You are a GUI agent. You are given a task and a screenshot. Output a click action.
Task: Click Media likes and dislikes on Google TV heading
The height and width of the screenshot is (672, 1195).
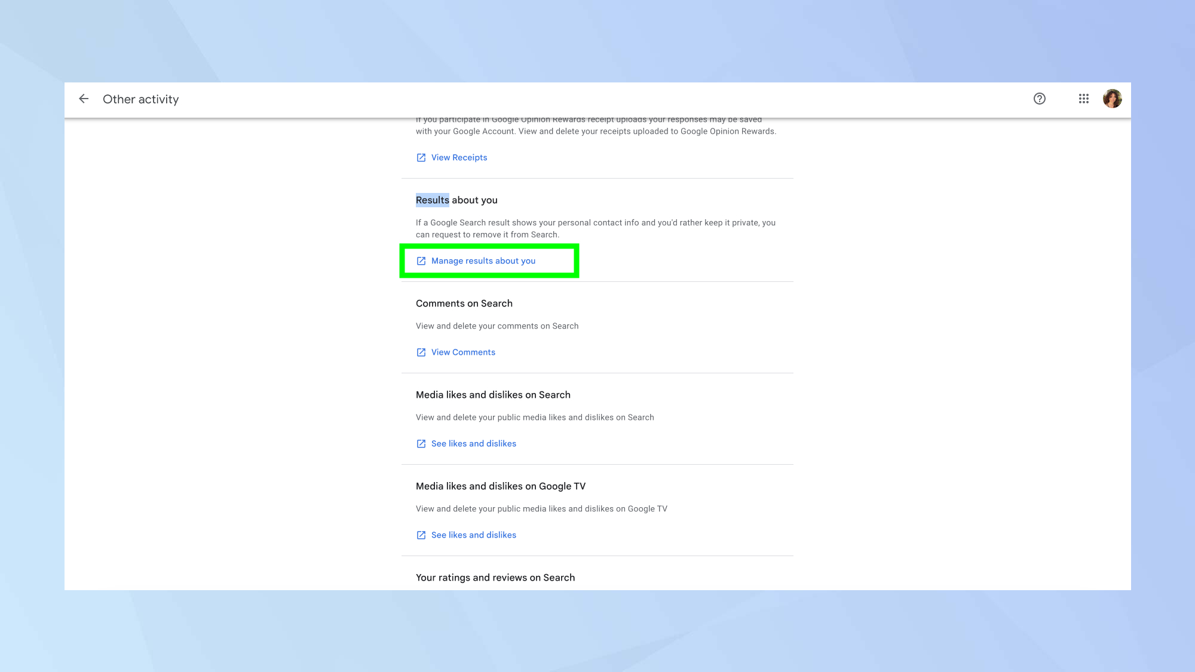[x=500, y=486]
